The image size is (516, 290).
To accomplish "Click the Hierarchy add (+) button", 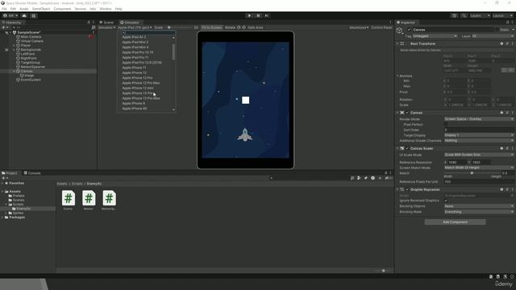I will (x=4, y=27).
